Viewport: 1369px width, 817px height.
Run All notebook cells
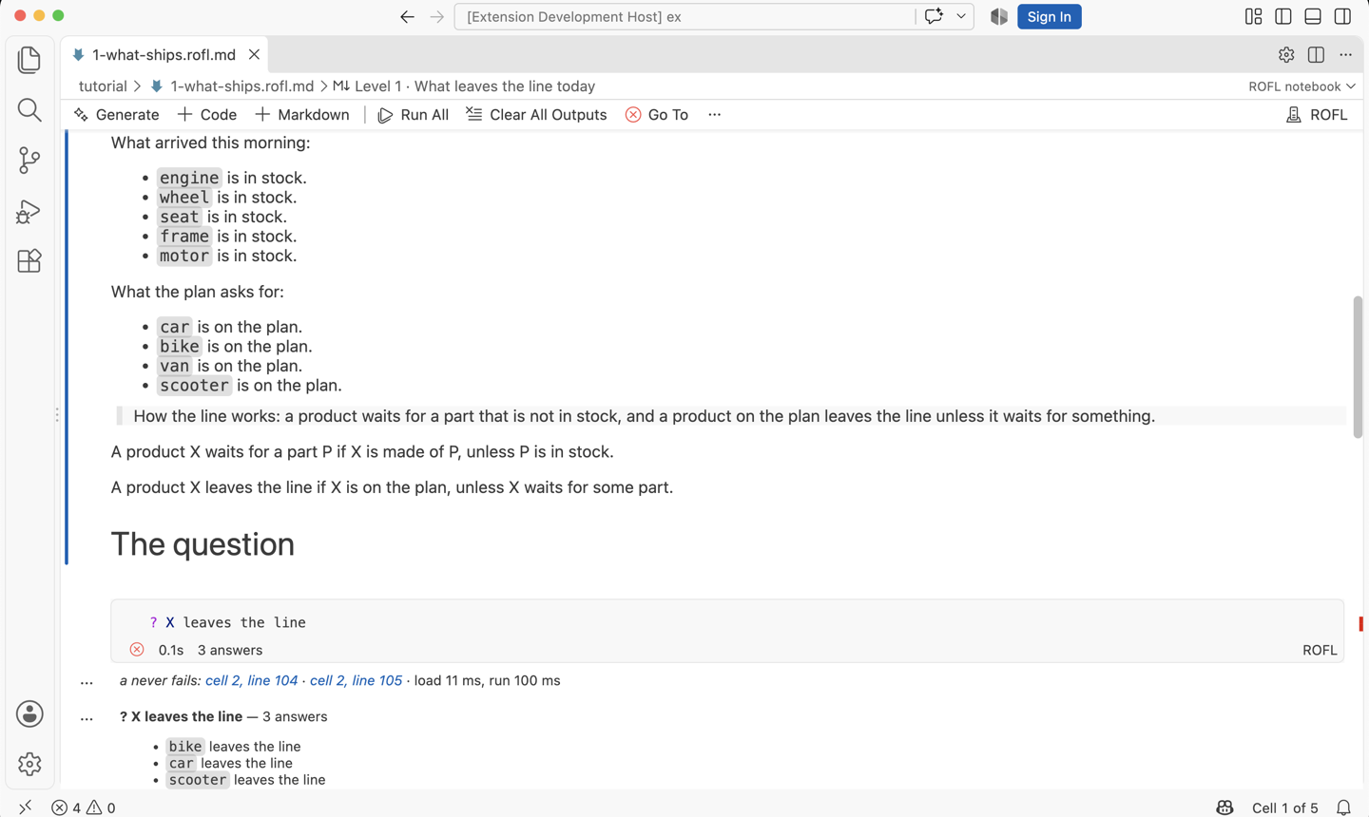point(414,115)
